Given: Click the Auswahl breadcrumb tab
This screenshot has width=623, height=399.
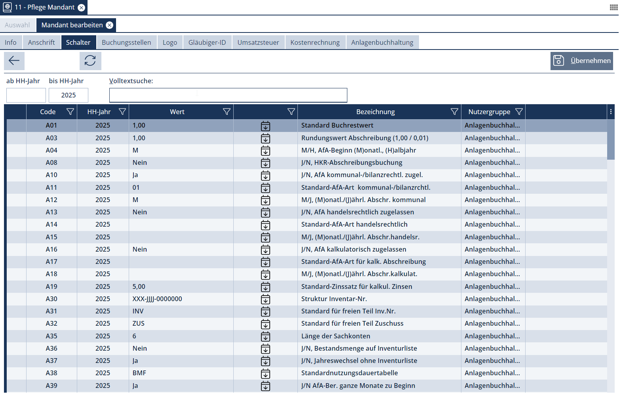Looking at the screenshot, I should pyautogui.click(x=17, y=25).
